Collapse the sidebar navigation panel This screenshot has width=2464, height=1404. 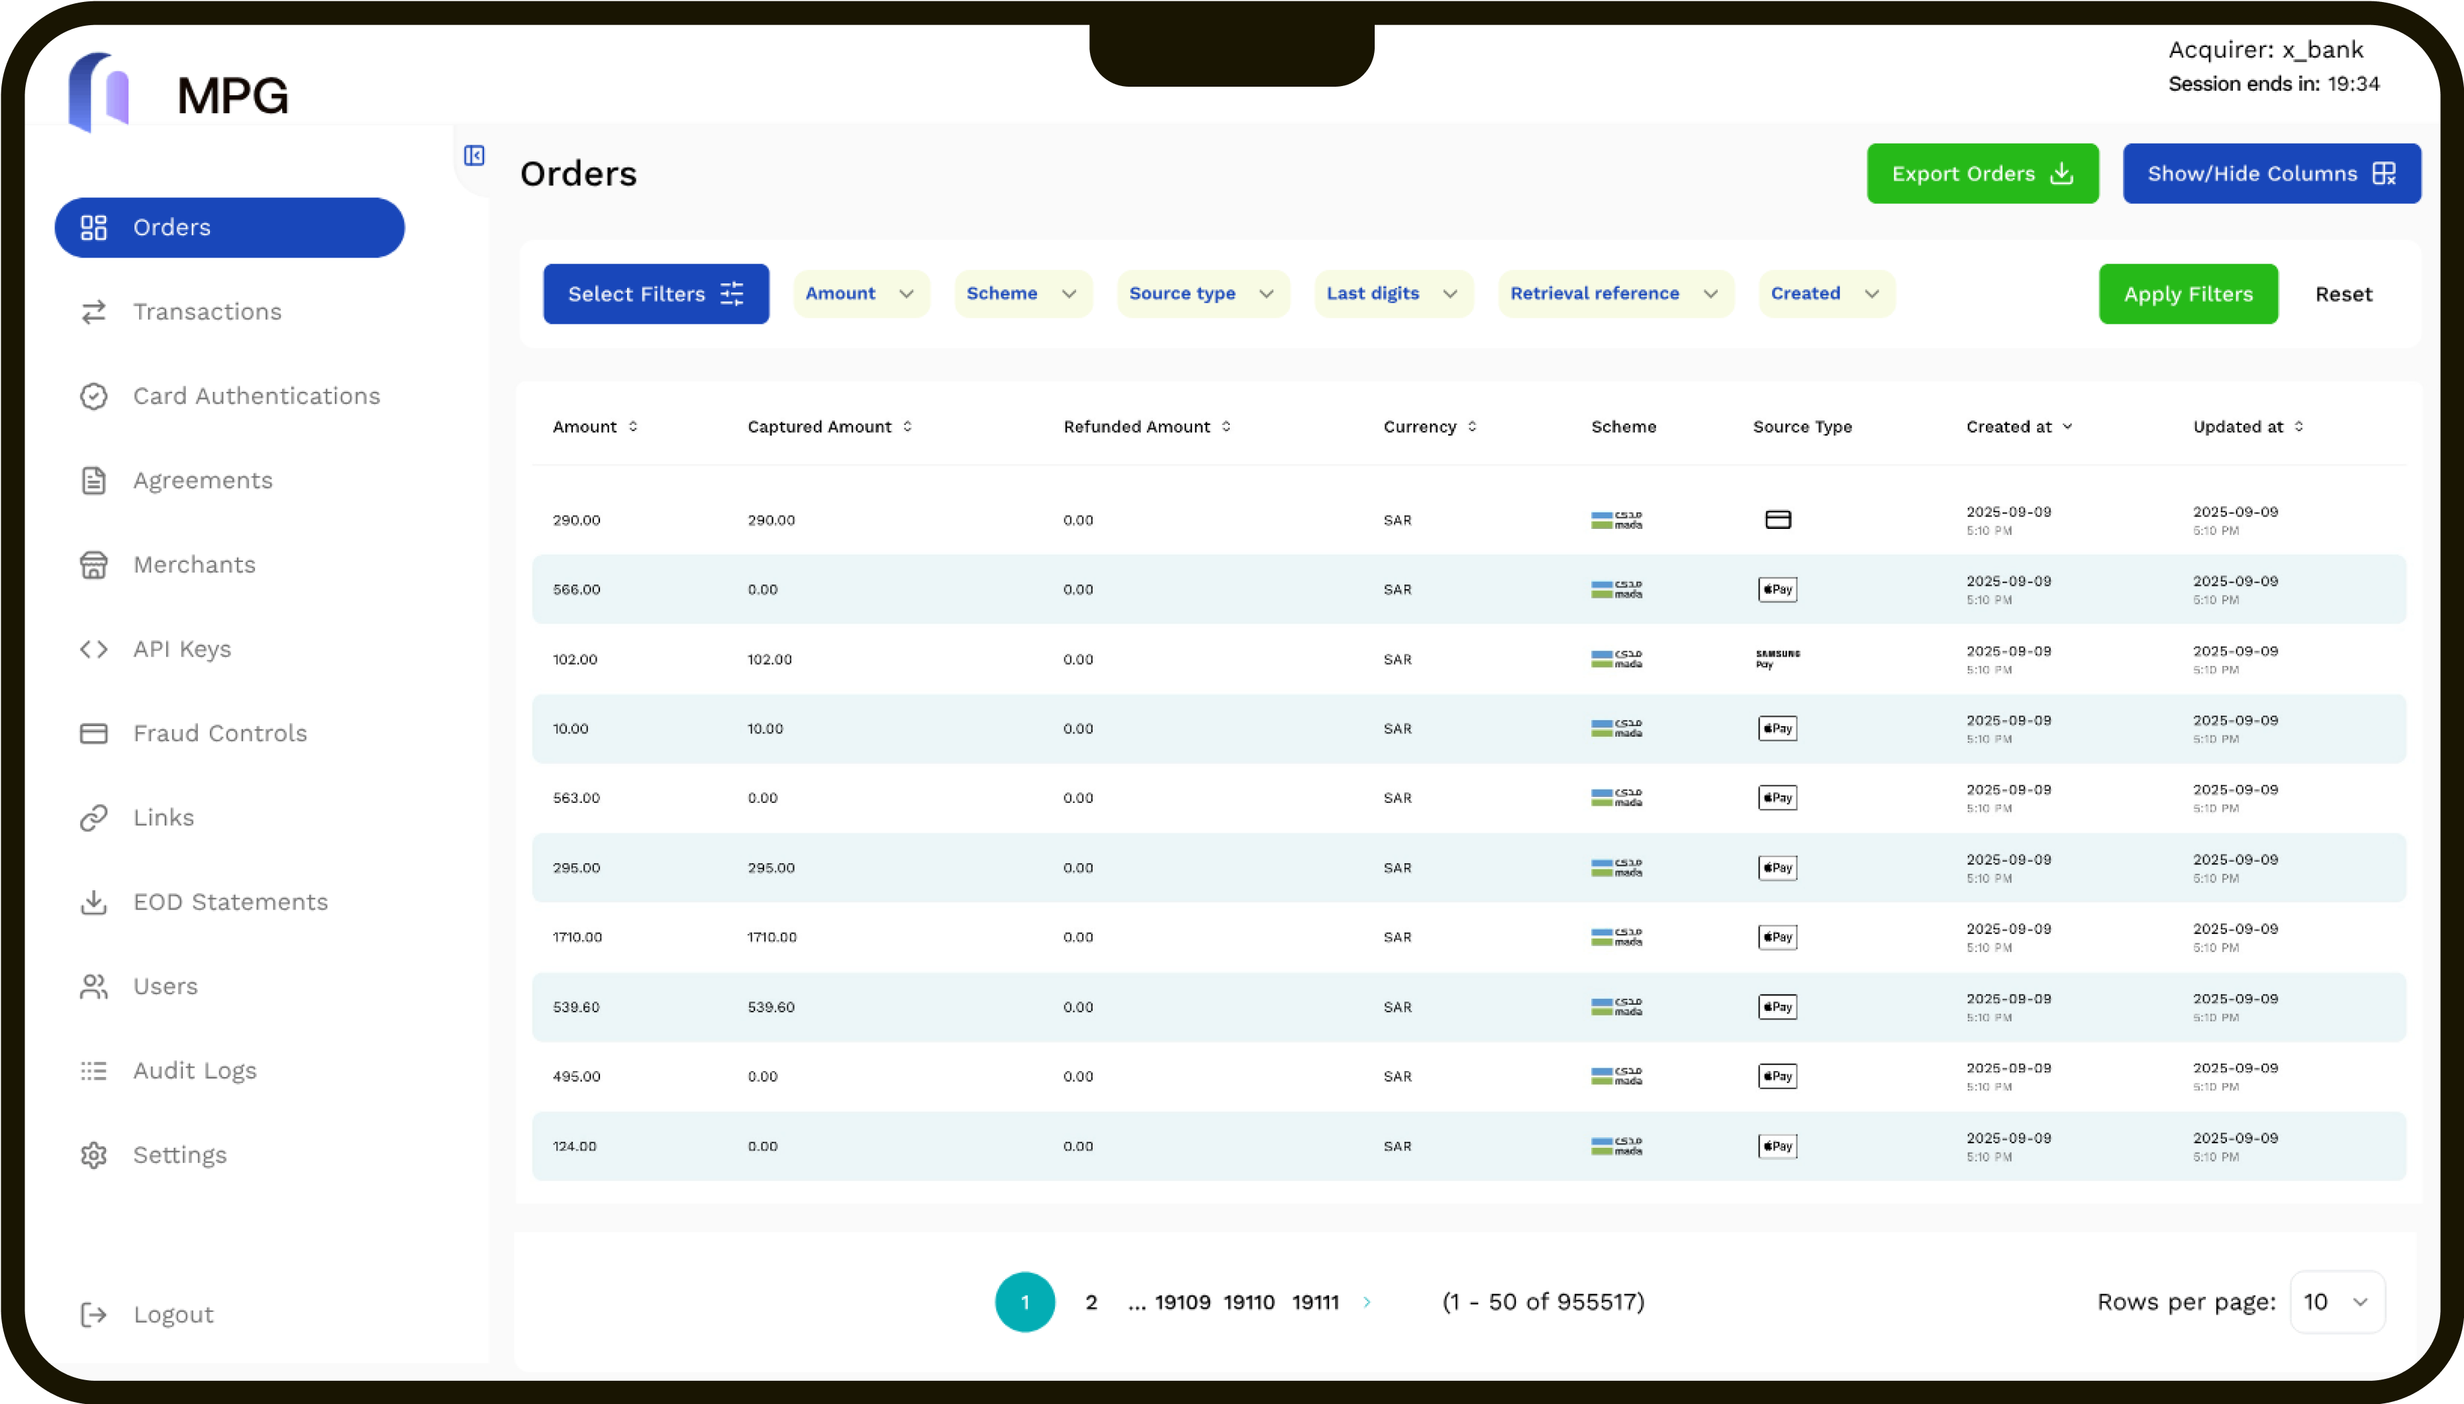click(x=473, y=154)
